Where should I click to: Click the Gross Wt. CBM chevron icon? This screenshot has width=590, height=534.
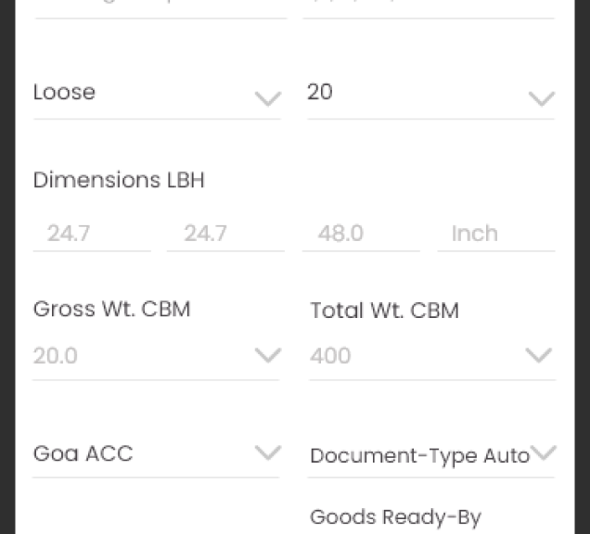[268, 355]
